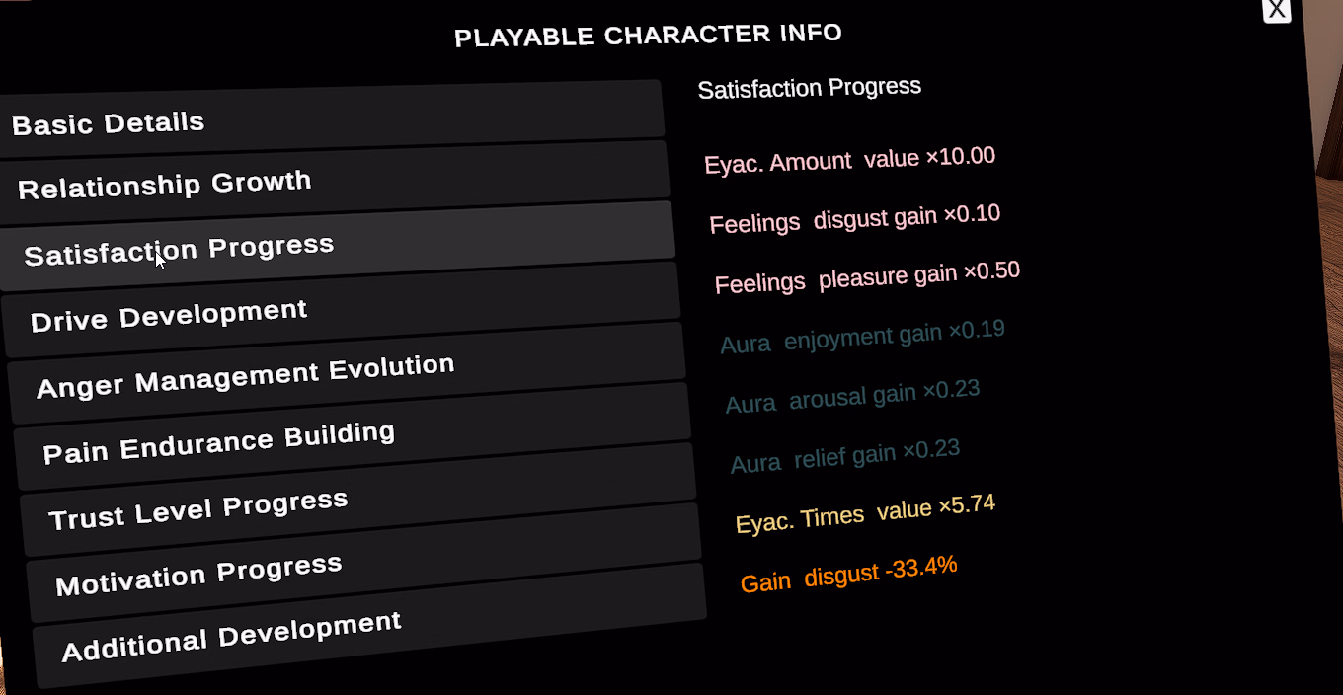The image size is (1343, 695).
Task: Select Pain Endurance Building
Action: tap(352, 435)
